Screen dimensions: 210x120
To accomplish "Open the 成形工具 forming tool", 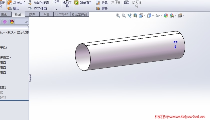I will (67, 4).
